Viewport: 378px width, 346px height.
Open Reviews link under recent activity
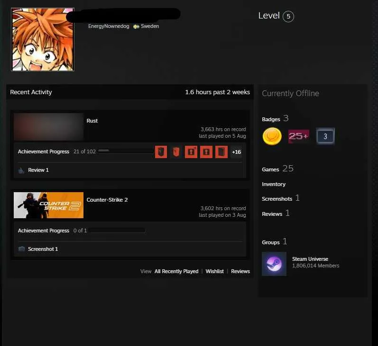tap(240, 271)
